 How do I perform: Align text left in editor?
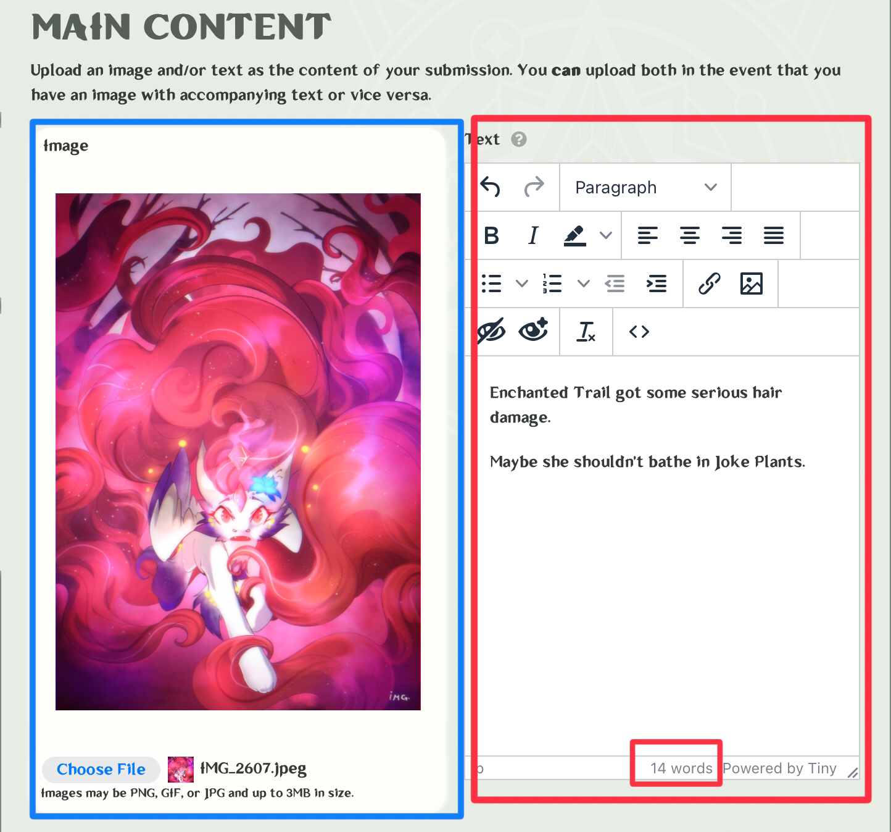coord(647,235)
